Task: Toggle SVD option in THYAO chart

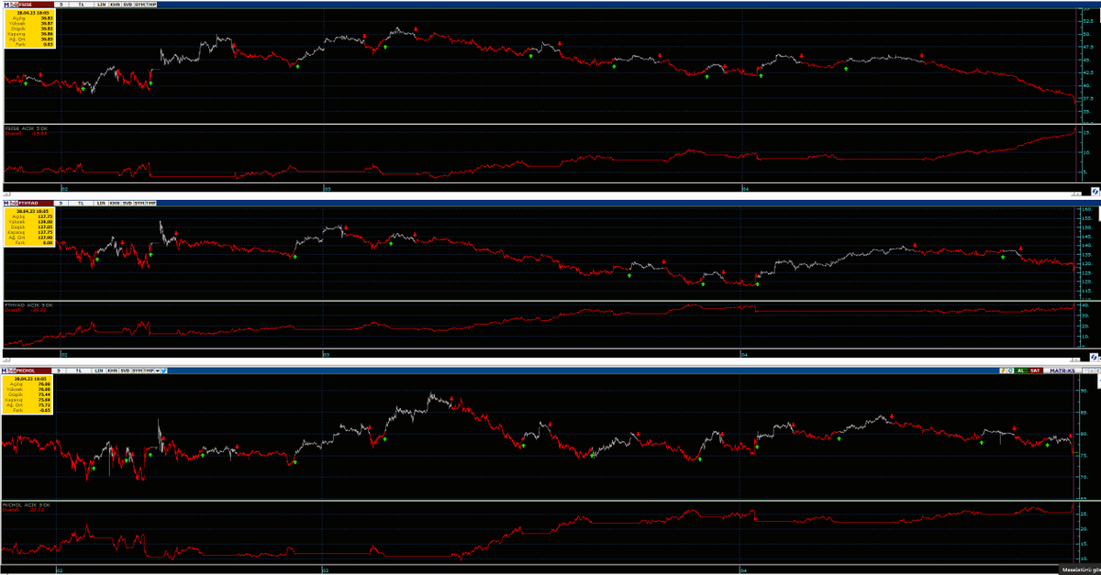Action: pos(128,203)
